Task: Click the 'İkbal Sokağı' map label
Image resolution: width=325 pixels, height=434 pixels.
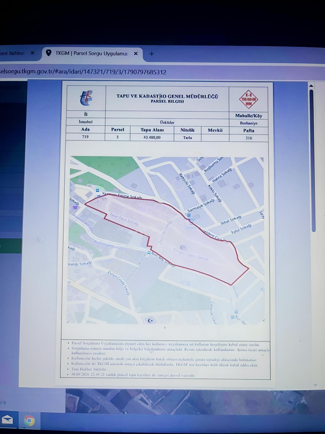Action: tap(231, 220)
